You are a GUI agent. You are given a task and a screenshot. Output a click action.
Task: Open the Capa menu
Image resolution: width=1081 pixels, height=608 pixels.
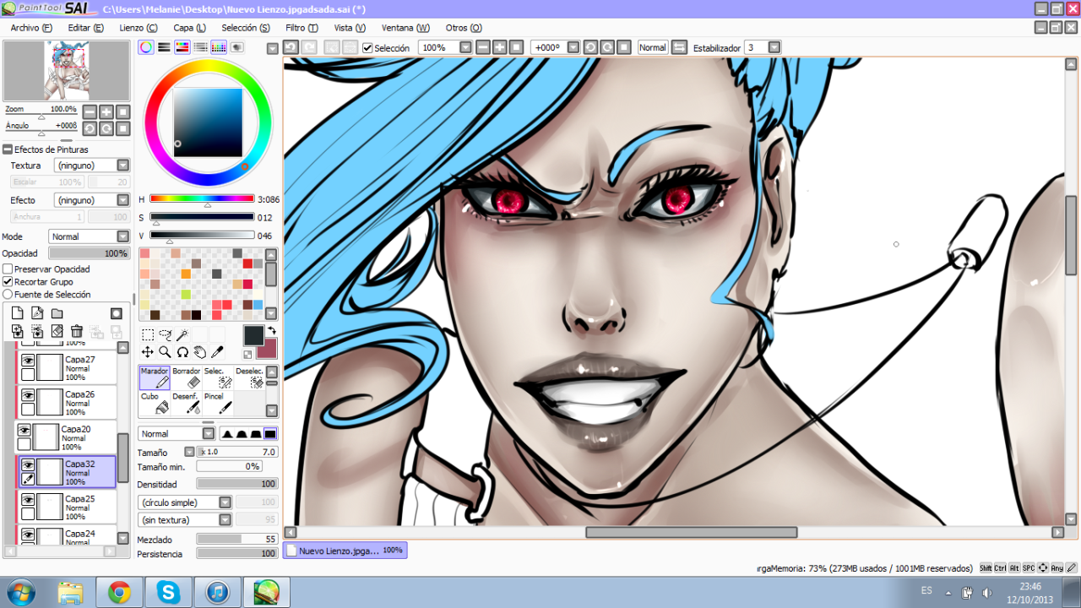click(x=189, y=28)
